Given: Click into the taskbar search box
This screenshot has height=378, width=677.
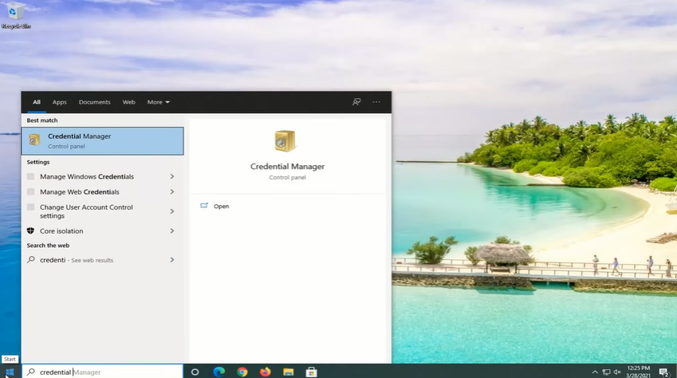Looking at the screenshot, I should click(102, 372).
